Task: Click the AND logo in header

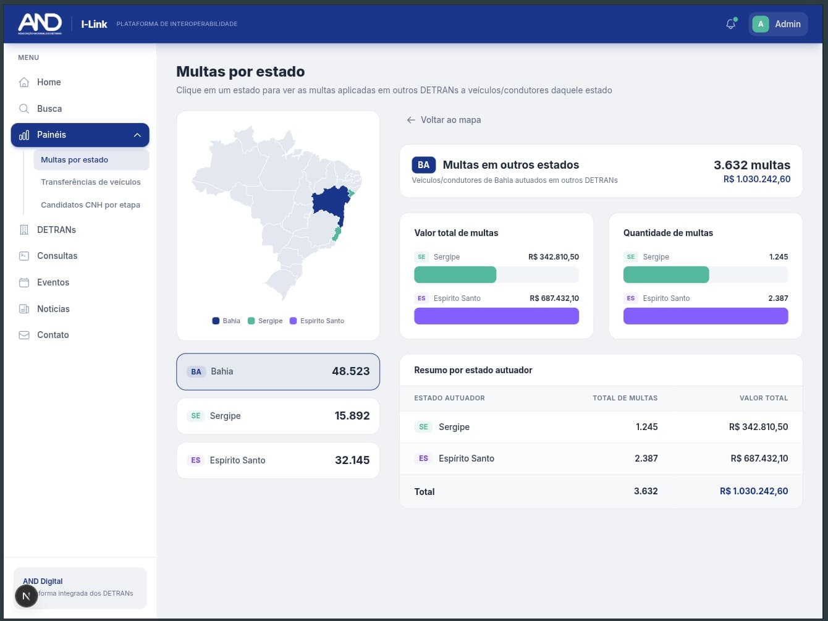Action: pyautogui.click(x=40, y=24)
